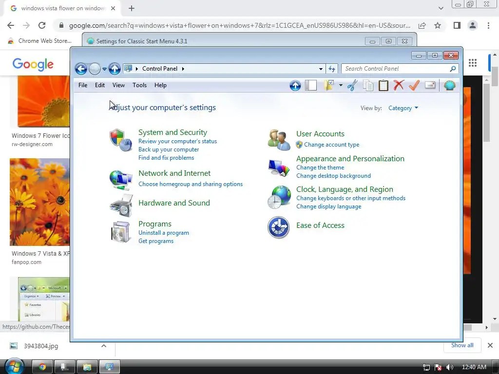Toggle the navigation pane toolbar icon
Screen dimensions: 499x374
(x=311, y=85)
